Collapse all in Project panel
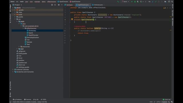 click(55, 5)
